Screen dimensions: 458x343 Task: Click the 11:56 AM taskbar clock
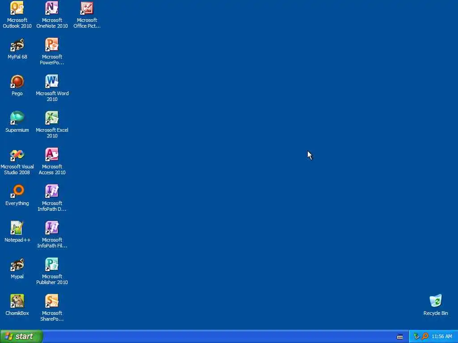click(x=441, y=337)
